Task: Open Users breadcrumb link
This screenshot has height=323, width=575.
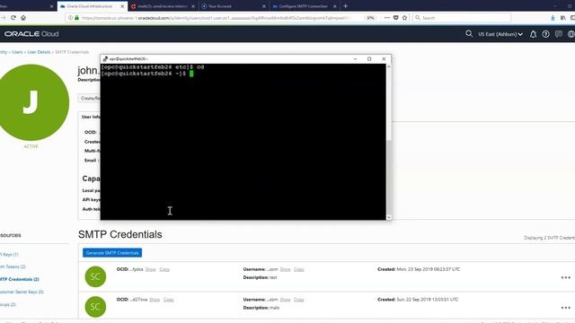Action: (x=17, y=52)
